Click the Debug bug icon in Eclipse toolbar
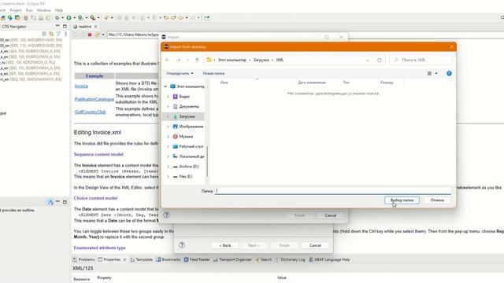The image size is (504, 283). click(x=57, y=18)
